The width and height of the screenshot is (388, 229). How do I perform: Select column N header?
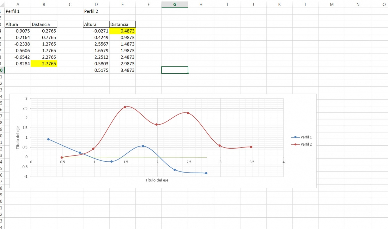click(358, 4)
